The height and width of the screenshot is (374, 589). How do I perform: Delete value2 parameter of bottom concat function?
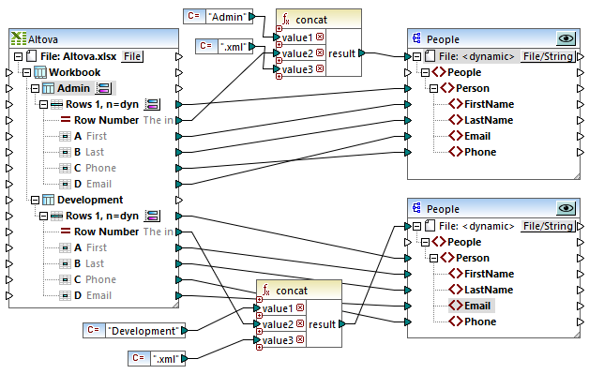[x=300, y=323]
